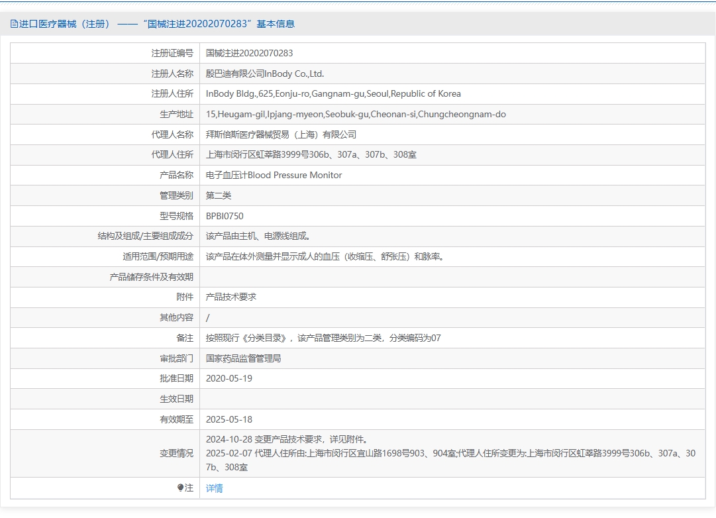The width and height of the screenshot is (716, 518).
Task: Select the category value 第二类
Action: pos(219,195)
